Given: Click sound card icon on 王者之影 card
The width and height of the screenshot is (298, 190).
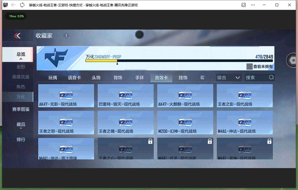Looking at the screenshot, I should [245, 95].
